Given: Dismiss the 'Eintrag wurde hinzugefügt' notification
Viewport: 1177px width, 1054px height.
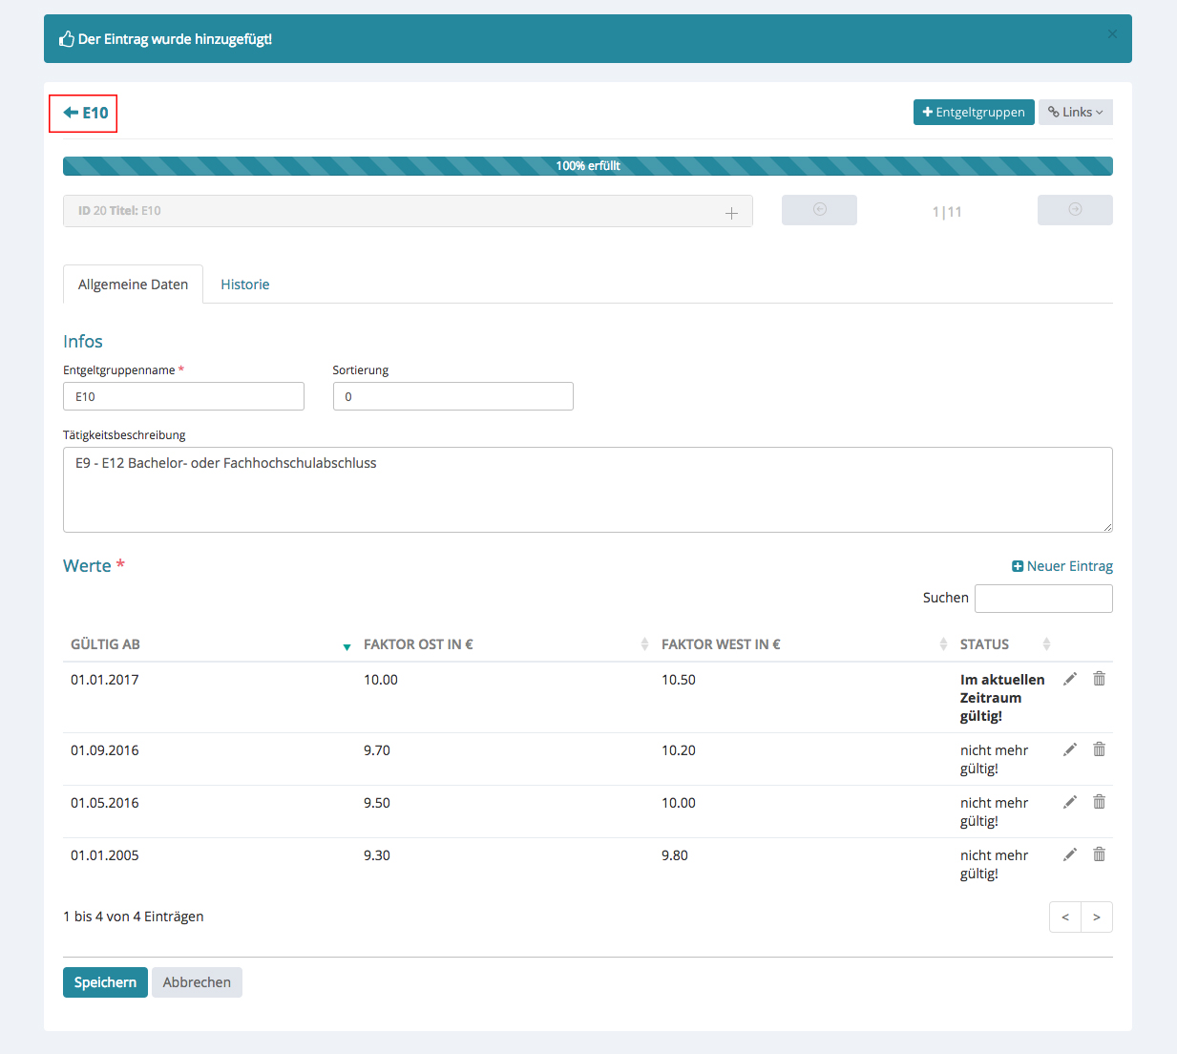Looking at the screenshot, I should tap(1112, 34).
